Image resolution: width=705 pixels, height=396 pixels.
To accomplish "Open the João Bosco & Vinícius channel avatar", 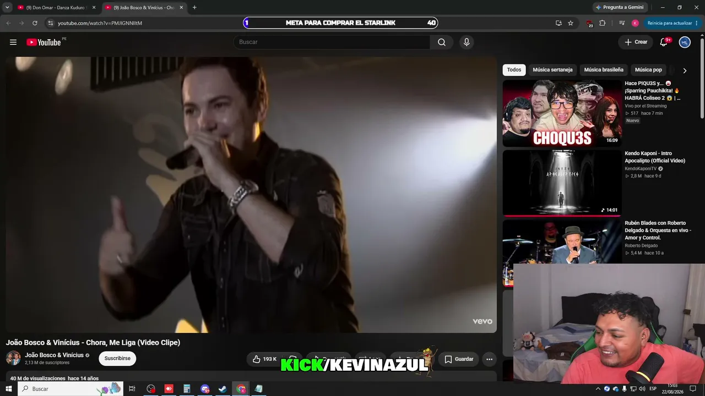I will (x=13, y=358).
